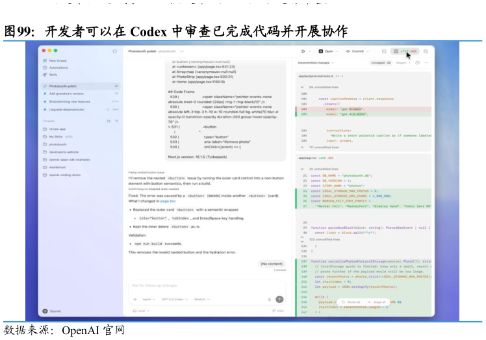Select the Photobooth polish thread
The height and width of the screenshot is (340, 486).
pyautogui.click(x=81, y=86)
